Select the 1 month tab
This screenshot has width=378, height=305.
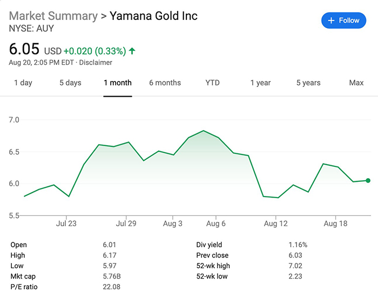point(118,83)
